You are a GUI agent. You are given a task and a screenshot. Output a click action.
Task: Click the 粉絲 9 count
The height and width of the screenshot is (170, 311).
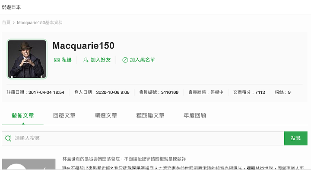(282, 92)
